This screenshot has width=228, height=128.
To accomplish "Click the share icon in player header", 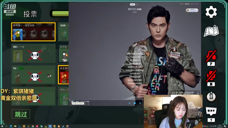I will coord(181,4).
